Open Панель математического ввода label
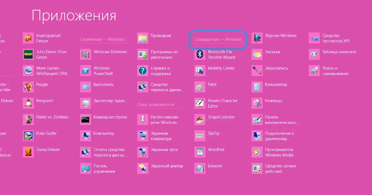Image resolution: width=372 pixels, height=195 pixels. pyautogui.click(x=282, y=120)
